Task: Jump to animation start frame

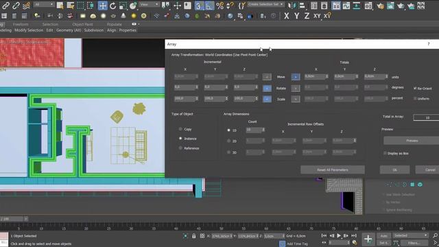Action: [324, 236]
